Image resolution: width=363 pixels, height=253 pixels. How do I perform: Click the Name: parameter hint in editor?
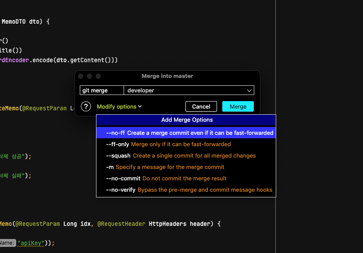7,243
